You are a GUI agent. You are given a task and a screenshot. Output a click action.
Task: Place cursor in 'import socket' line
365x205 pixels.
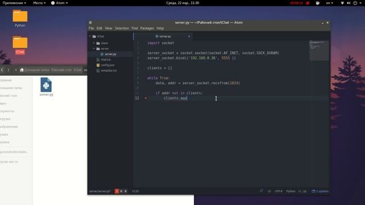click(161, 43)
